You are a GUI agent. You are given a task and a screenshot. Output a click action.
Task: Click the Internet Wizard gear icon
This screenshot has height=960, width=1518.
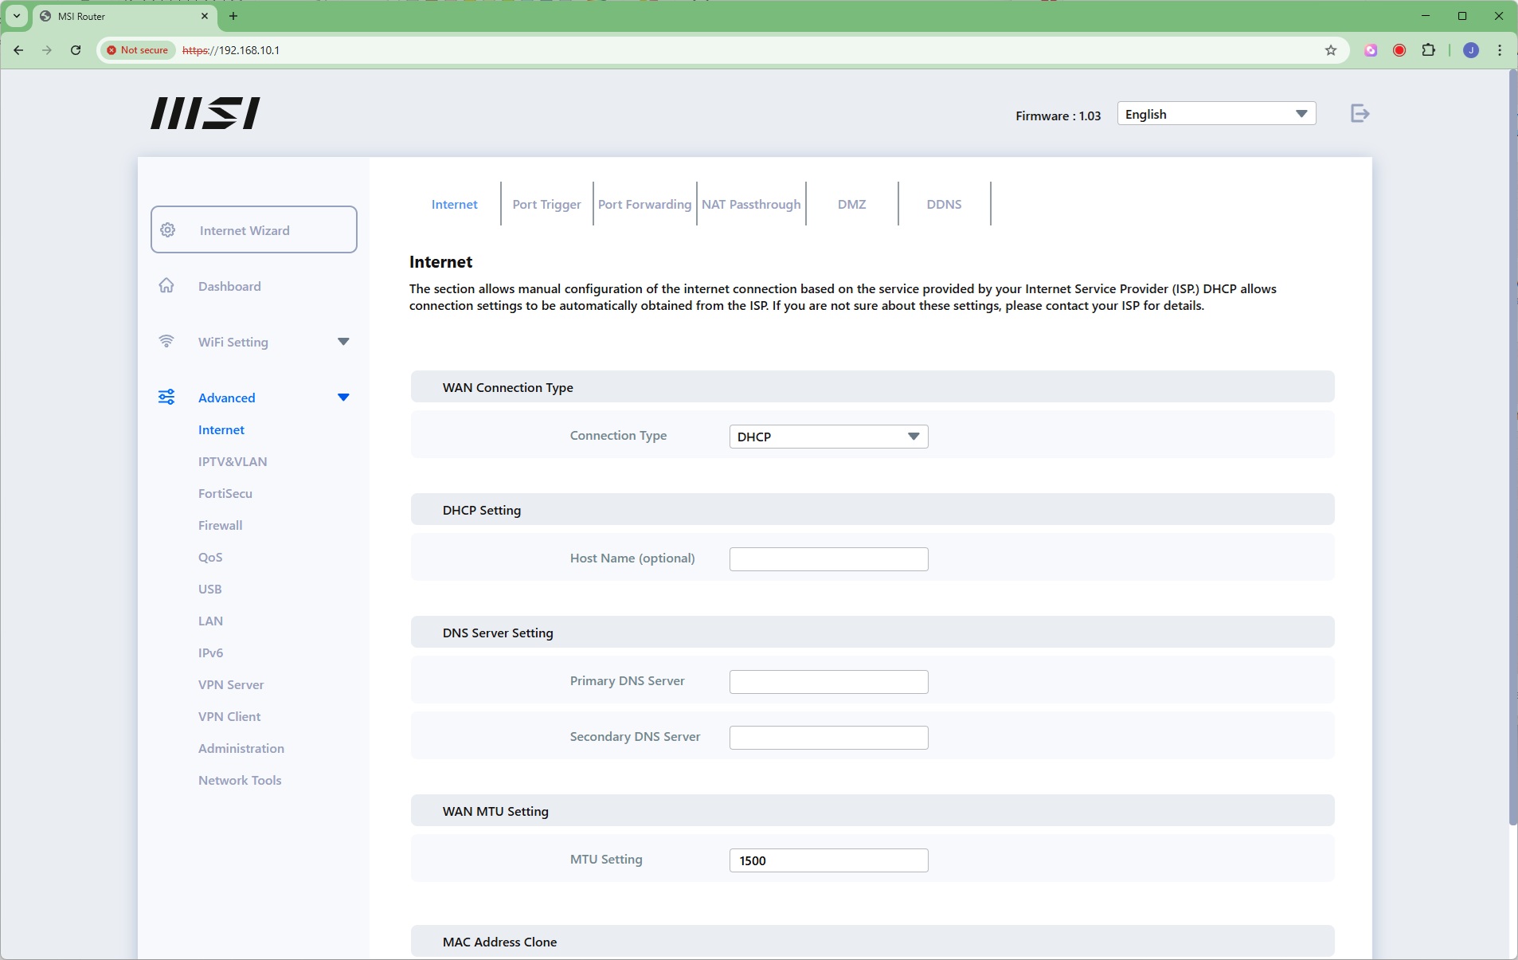168,230
